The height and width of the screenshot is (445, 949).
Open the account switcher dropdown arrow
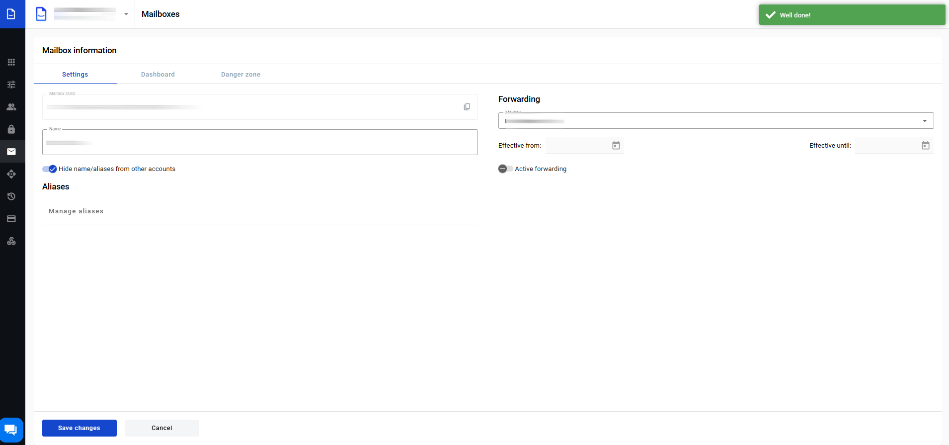[126, 14]
